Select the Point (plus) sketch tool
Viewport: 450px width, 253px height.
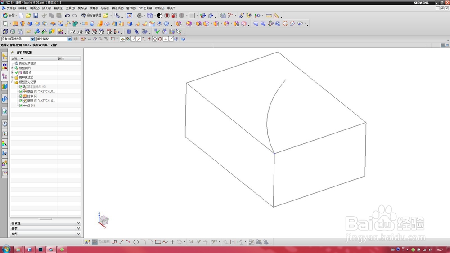[172, 242]
